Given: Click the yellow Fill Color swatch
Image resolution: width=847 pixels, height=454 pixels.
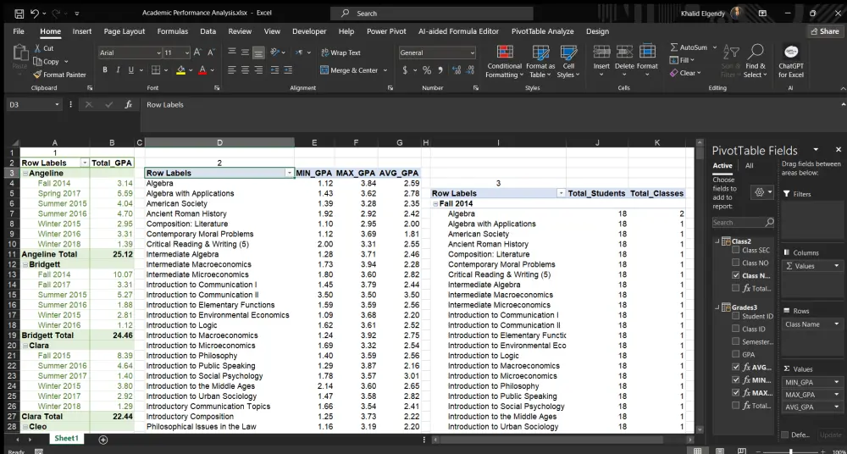Looking at the screenshot, I should click(x=180, y=70).
